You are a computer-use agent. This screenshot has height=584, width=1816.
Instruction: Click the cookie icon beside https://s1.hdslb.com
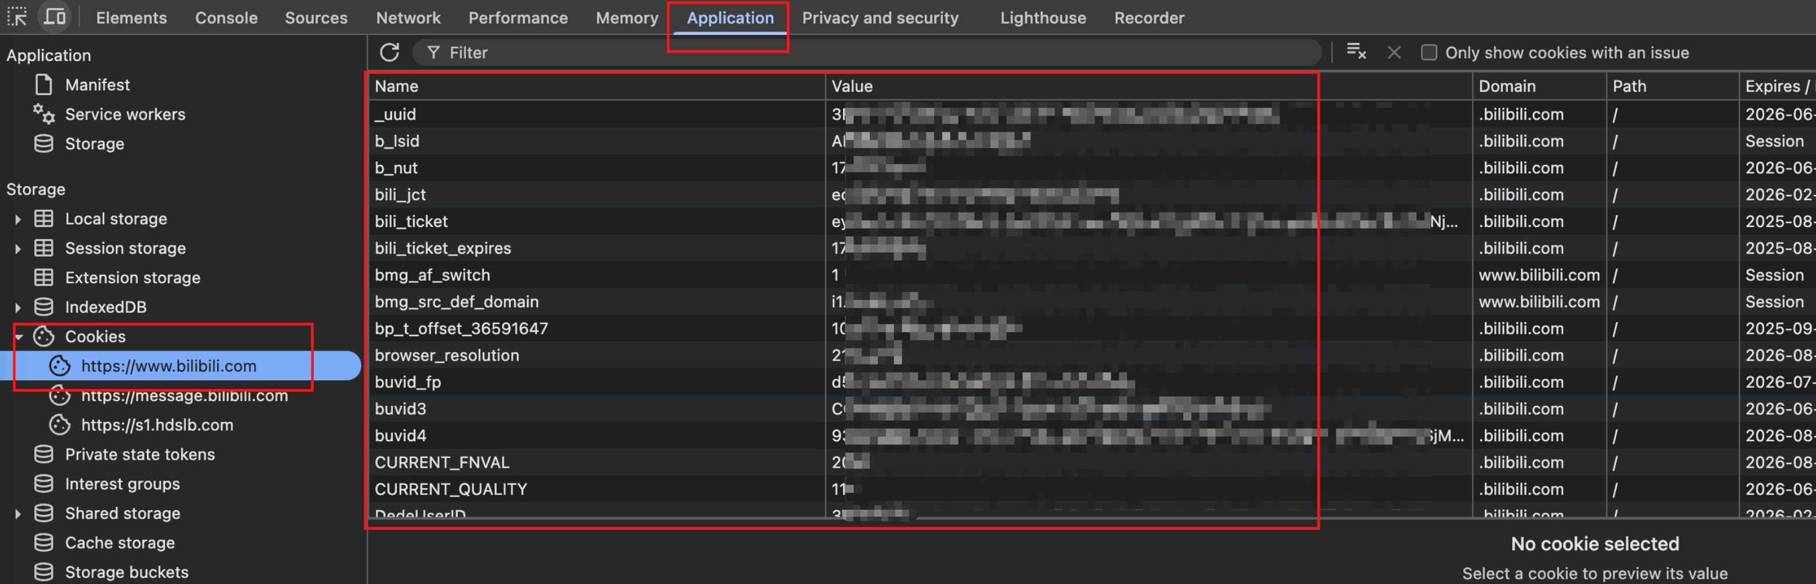click(x=60, y=425)
